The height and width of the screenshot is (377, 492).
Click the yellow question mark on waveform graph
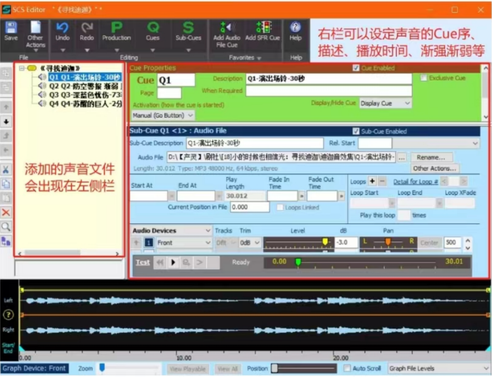pyautogui.click(x=8, y=315)
